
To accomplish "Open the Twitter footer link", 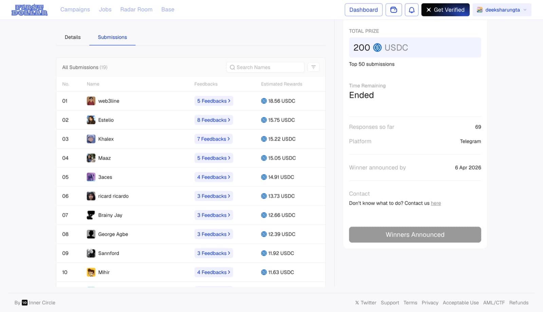I will (x=366, y=302).
